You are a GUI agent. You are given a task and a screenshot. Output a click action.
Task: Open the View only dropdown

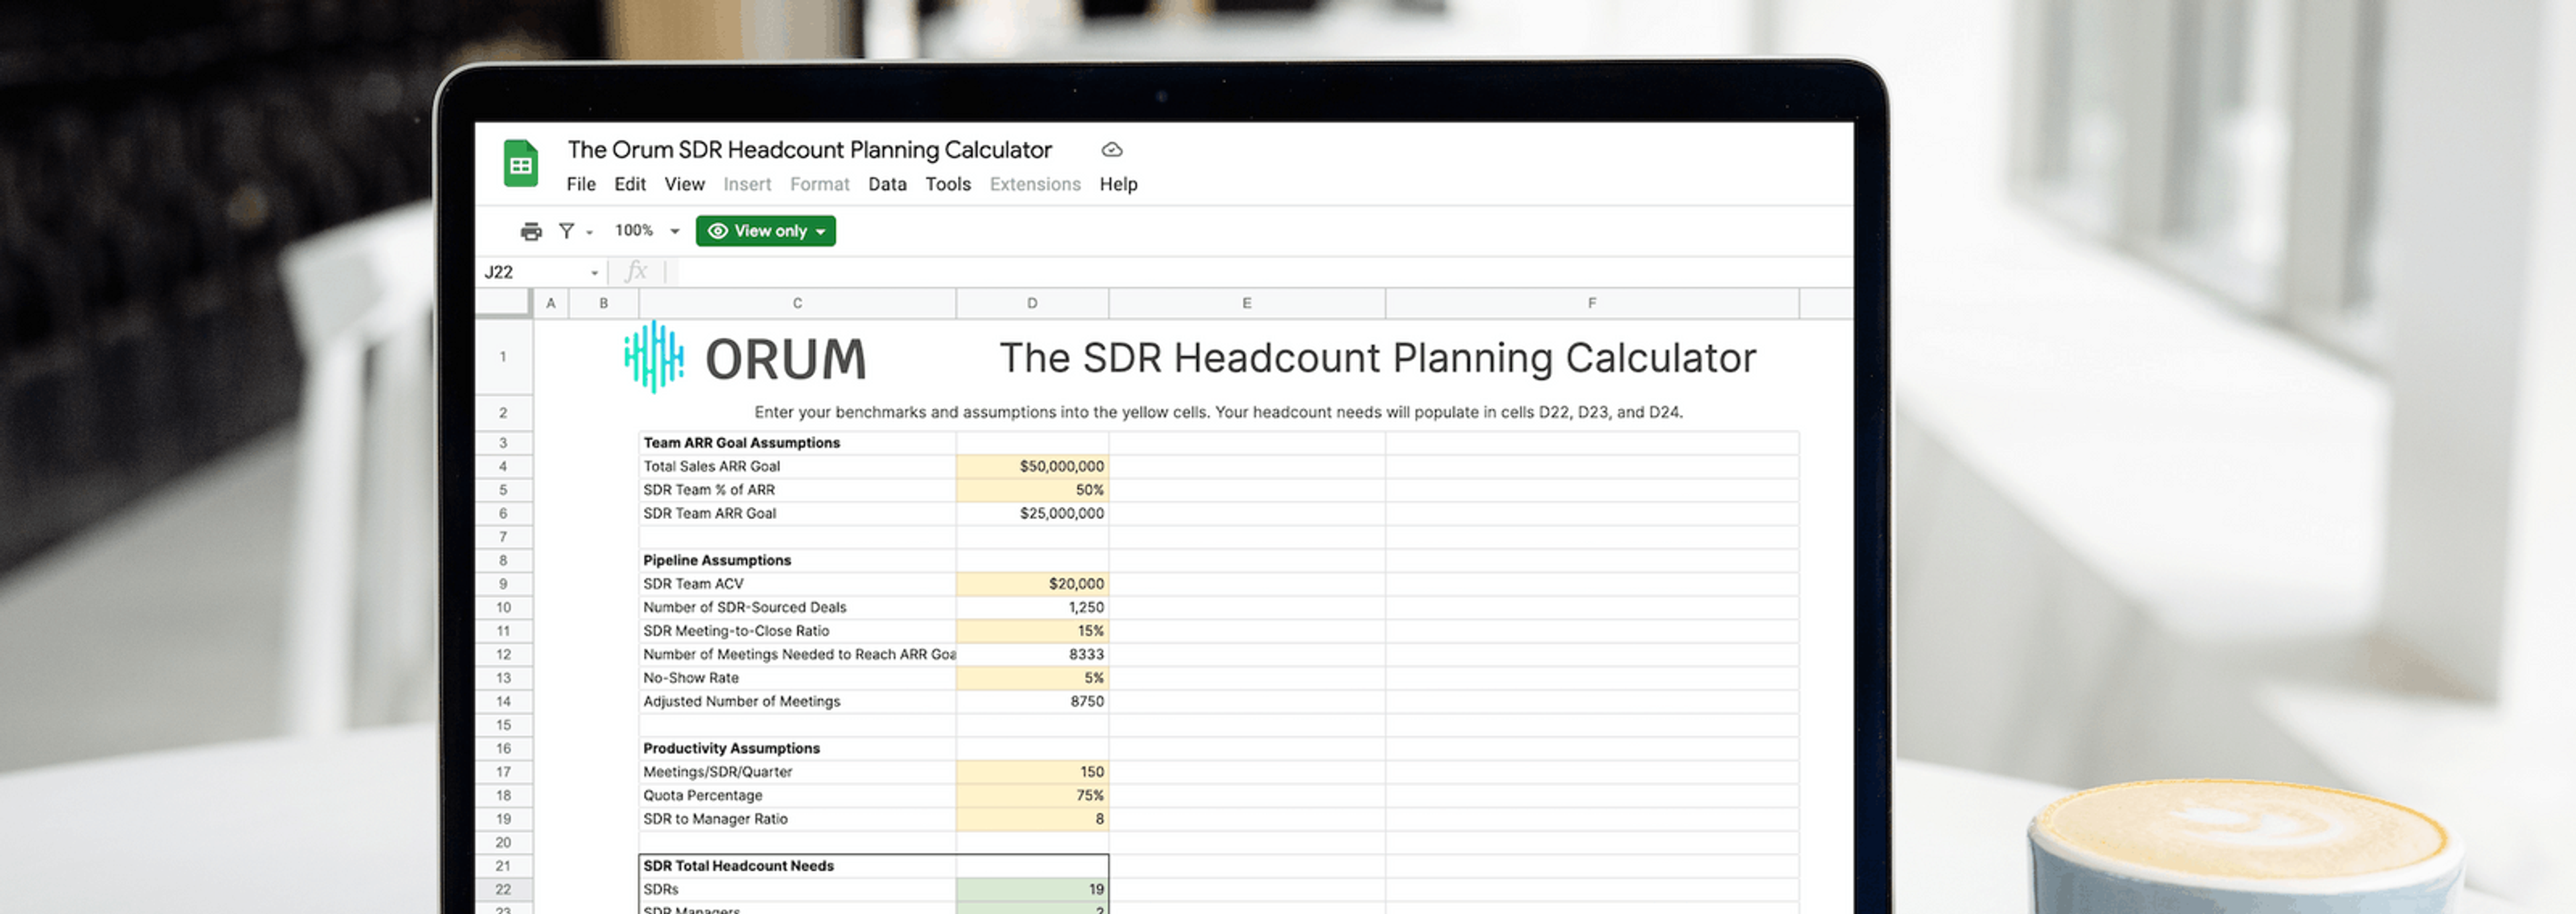(x=821, y=231)
